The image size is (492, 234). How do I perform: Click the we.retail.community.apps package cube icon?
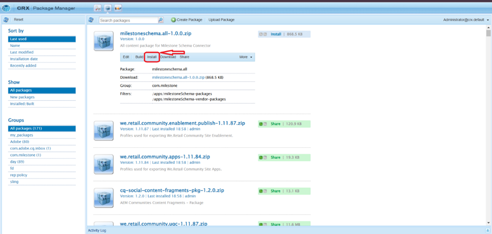point(103,164)
